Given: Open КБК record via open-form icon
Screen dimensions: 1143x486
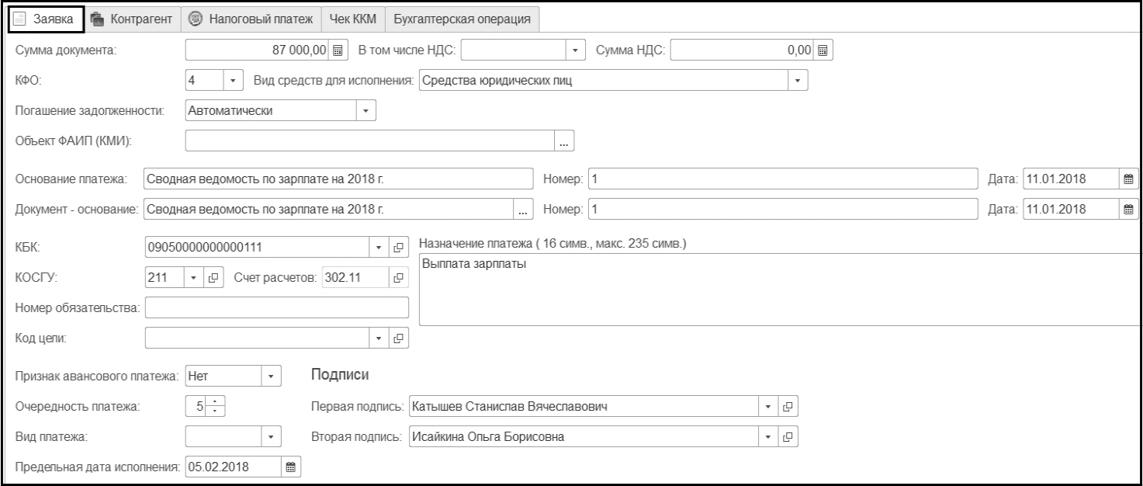Looking at the screenshot, I should click(399, 247).
